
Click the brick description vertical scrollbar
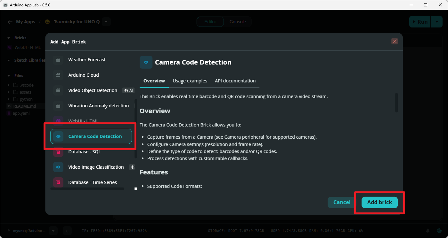coord(396,103)
